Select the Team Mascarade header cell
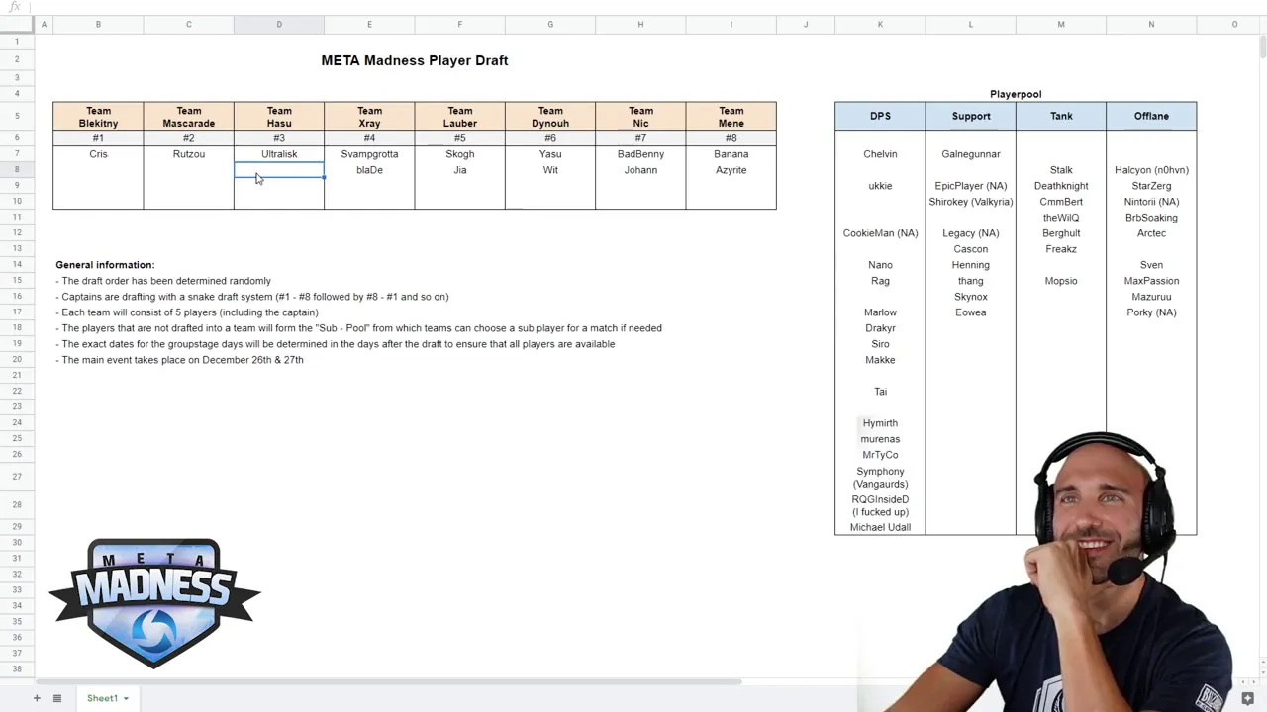1267x712 pixels. [x=189, y=117]
